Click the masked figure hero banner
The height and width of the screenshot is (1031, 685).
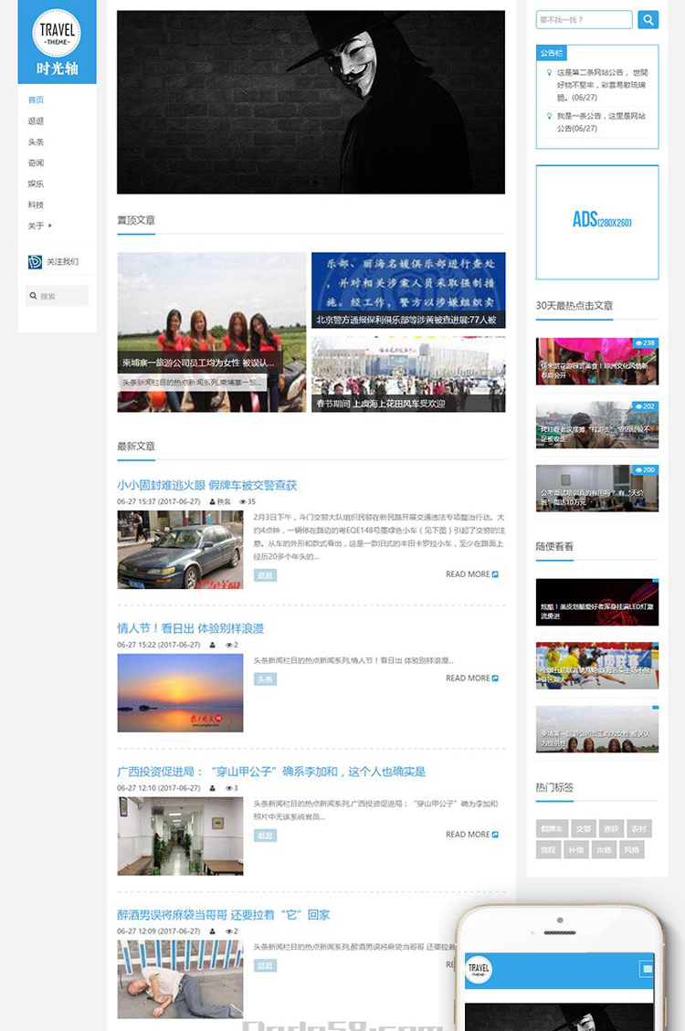point(311,102)
